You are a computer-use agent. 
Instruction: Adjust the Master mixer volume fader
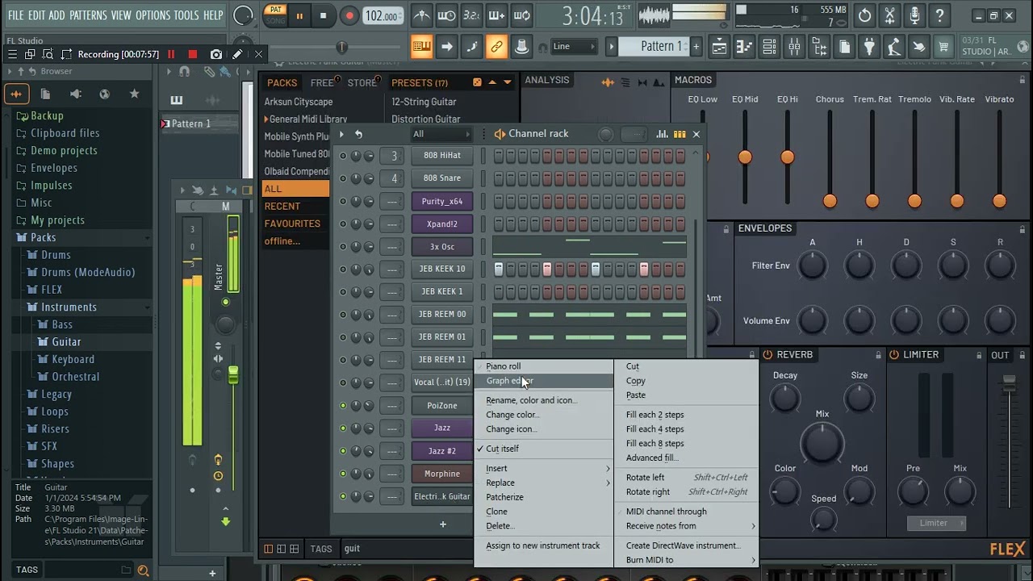click(233, 374)
